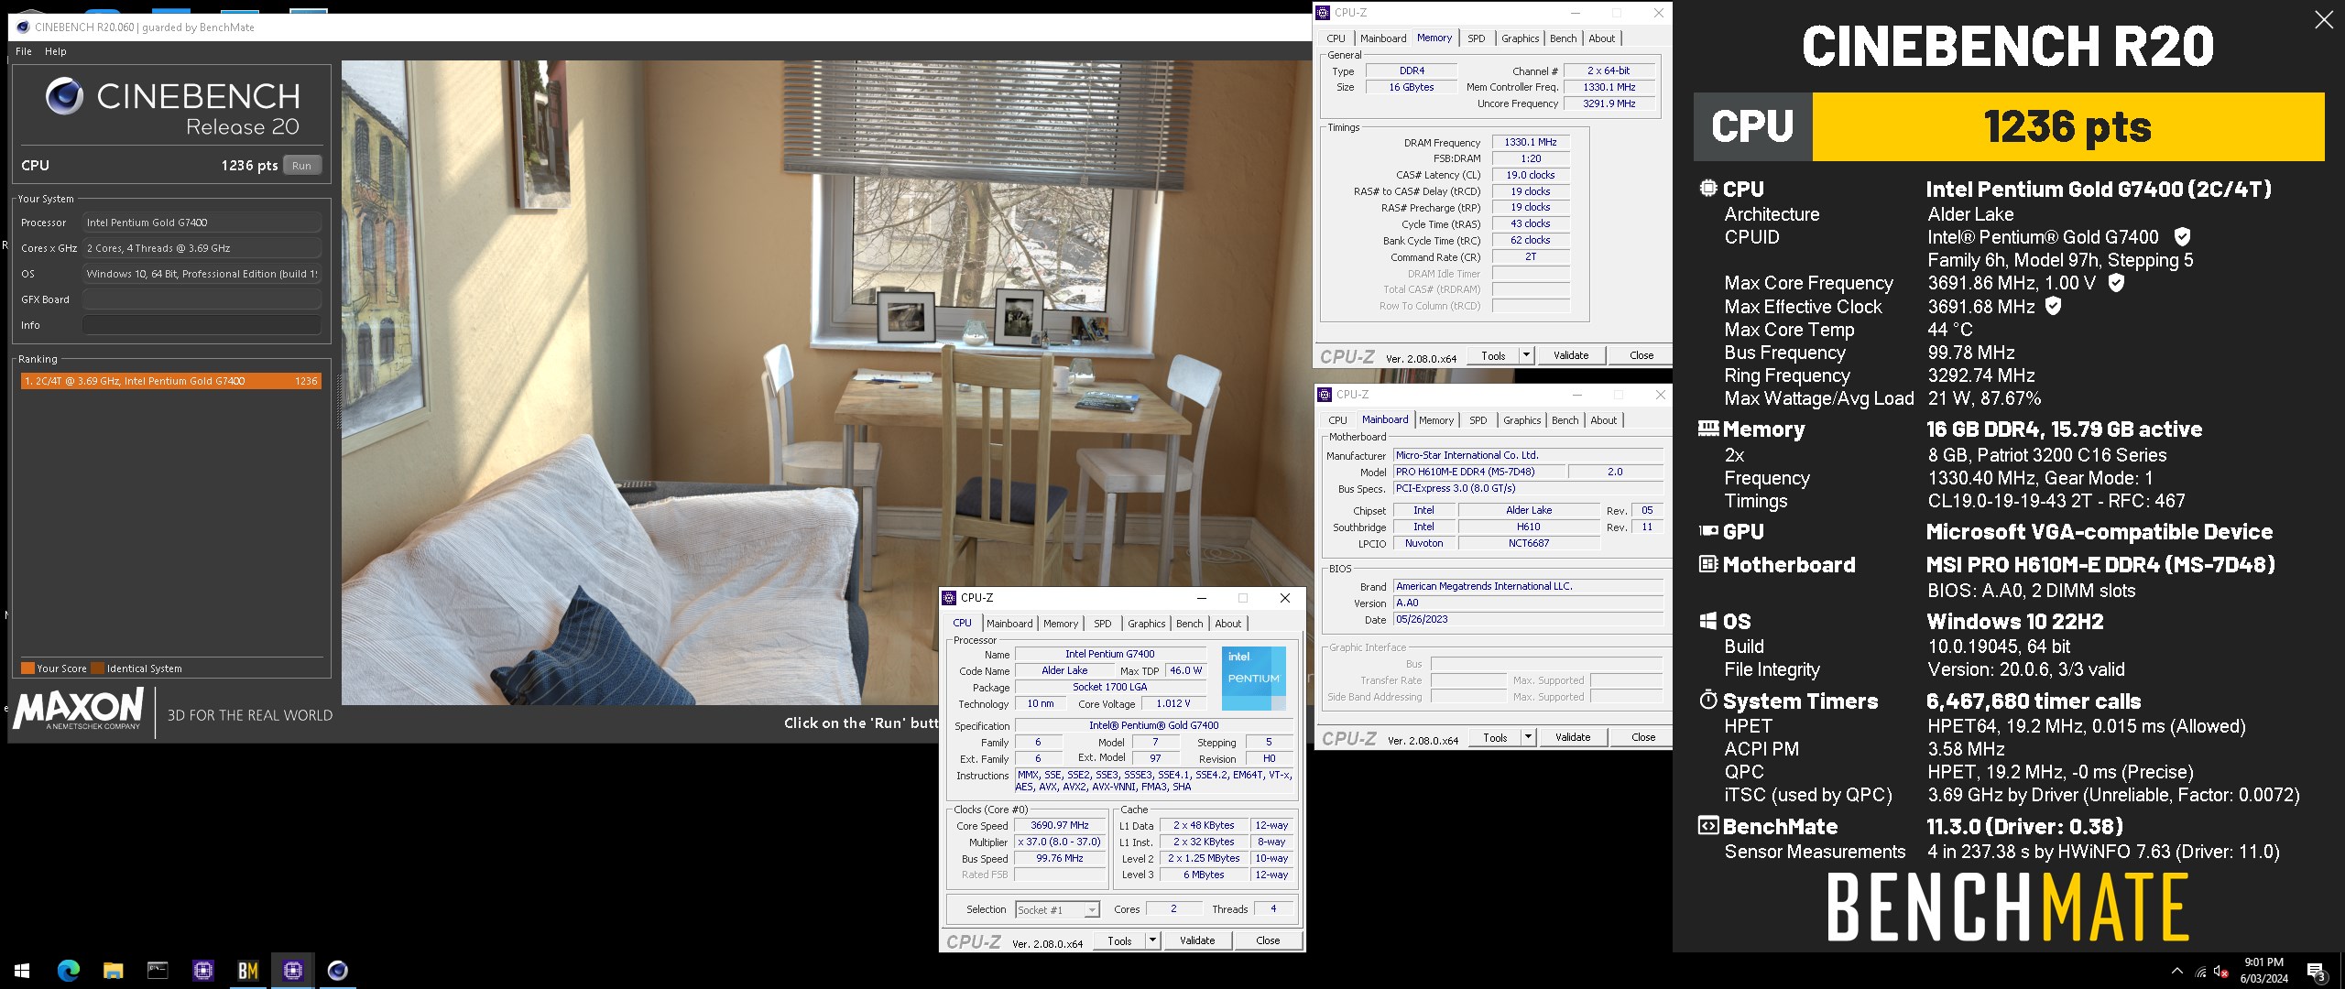Screen dimensions: 2345x989
Task: Open the command prompt taskbar icon
Action: coord(158,971)
